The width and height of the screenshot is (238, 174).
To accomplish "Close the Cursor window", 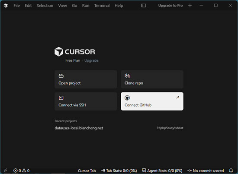I will 230,6.
